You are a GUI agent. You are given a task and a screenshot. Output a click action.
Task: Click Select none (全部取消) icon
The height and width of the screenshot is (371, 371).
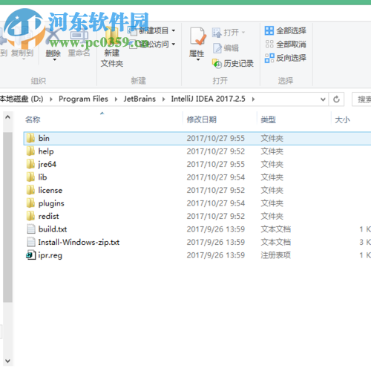click(269, 45)
